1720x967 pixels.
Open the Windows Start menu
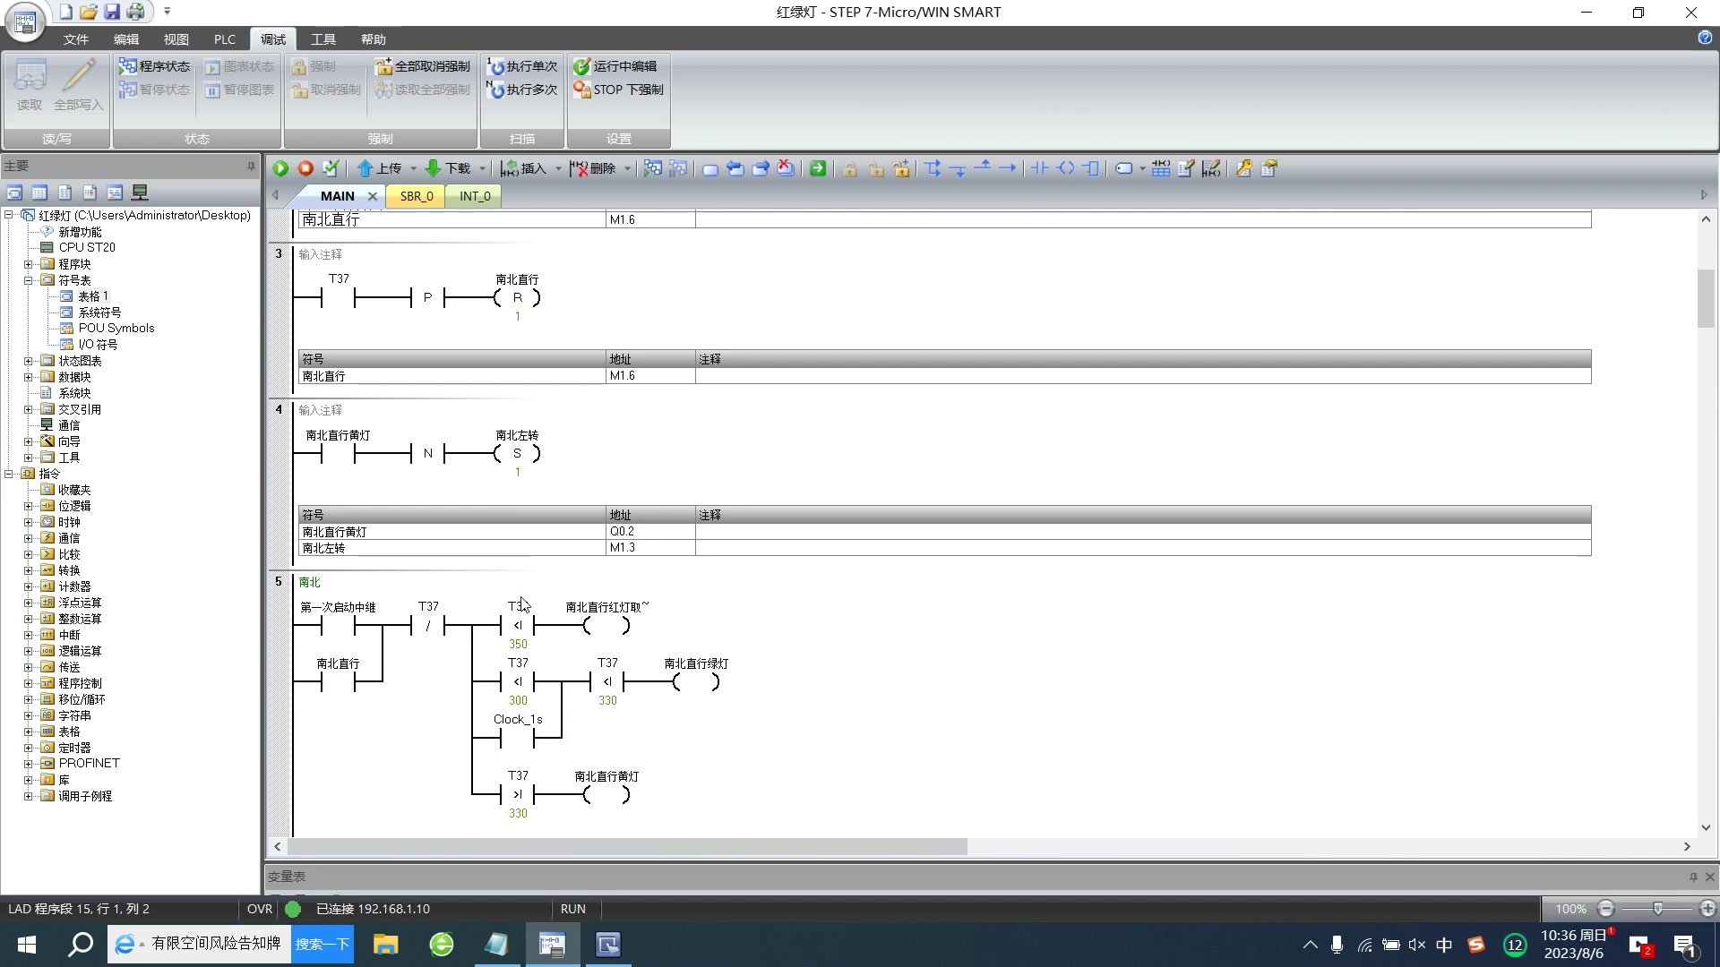27,945
